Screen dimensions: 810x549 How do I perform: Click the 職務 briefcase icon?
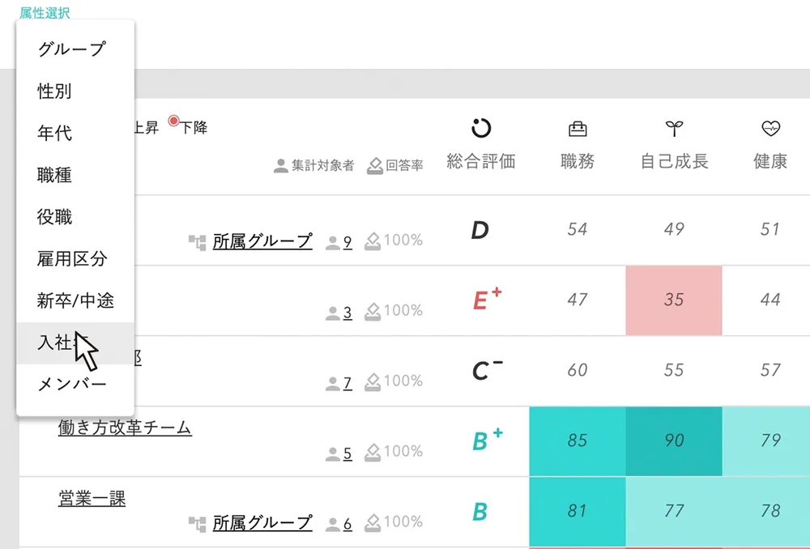pyautogui.click(x=578, y=128)
